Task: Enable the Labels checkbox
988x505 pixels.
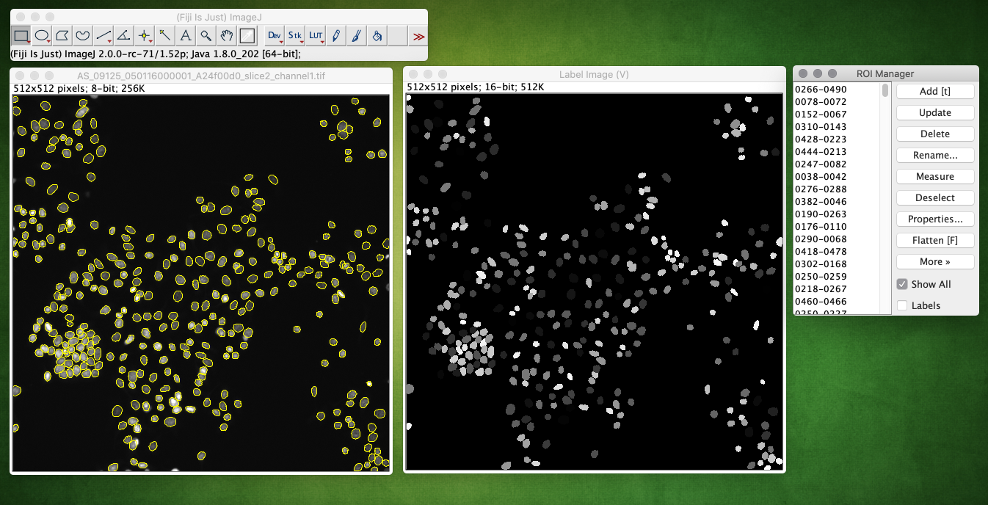Action: (902, 305)
